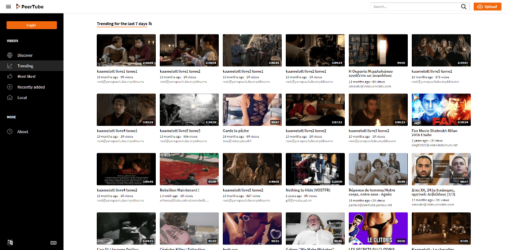508x250 pixels.
Task: Open the kaamelott livre1 tome2 thumbnail
Action: [189, 50]
